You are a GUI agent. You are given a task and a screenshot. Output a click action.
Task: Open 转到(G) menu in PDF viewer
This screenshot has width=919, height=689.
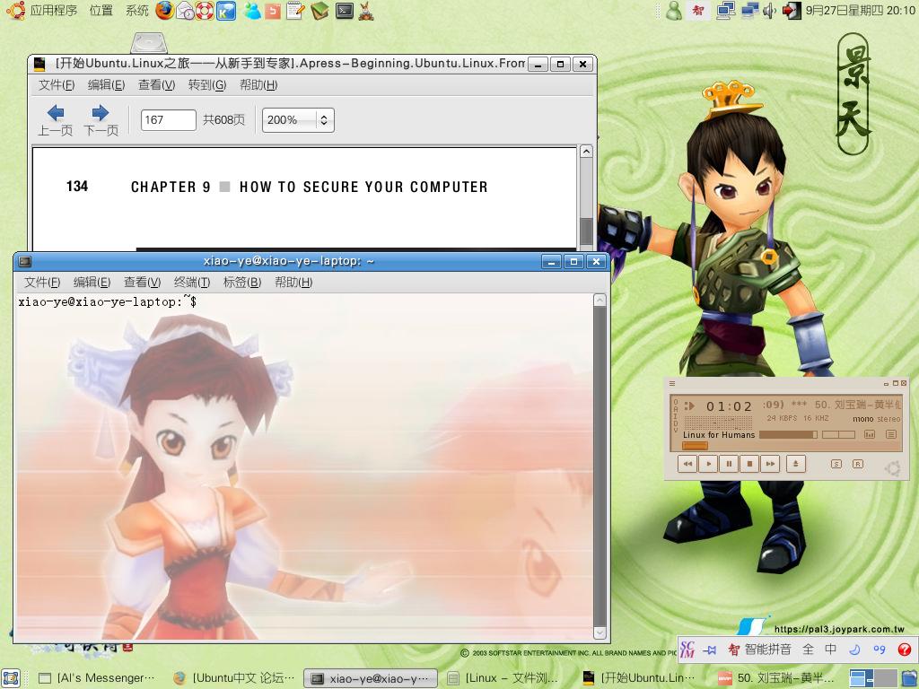[x=207, y=85]
